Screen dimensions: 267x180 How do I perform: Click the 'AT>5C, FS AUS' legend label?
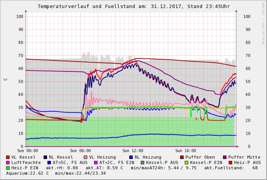70,162
